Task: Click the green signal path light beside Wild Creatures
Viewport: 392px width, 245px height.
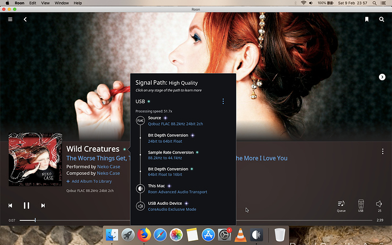Action: click(124, 150)
